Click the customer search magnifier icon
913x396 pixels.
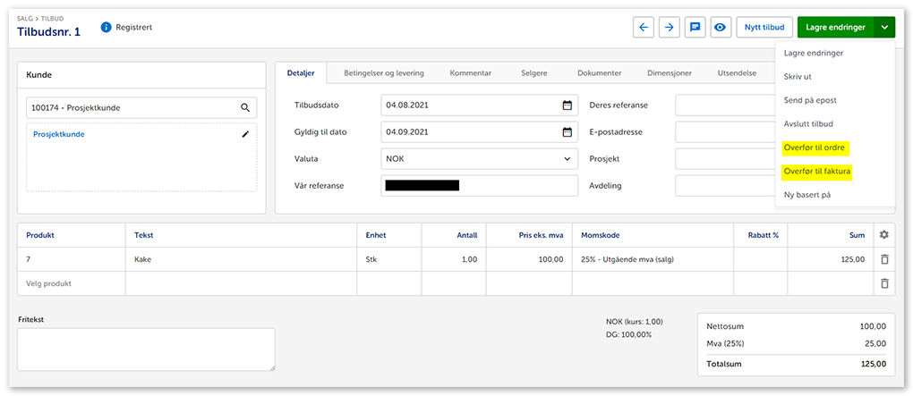245,108
